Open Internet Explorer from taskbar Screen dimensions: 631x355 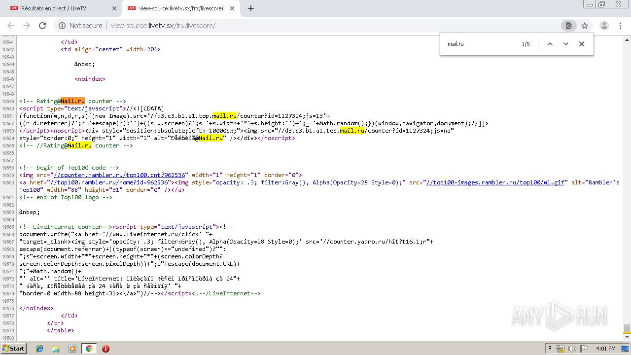(x=39, y=349)
